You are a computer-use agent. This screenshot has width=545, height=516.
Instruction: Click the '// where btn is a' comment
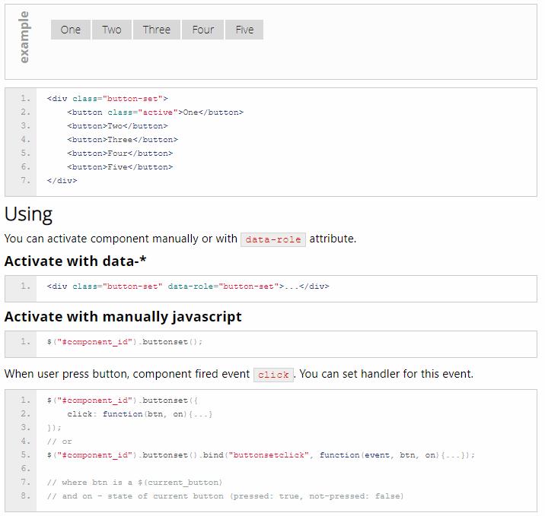coord(134,483)
